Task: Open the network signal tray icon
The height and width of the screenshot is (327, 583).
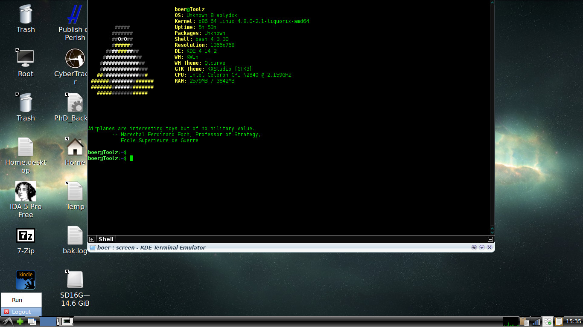Action: click(536, 321)
